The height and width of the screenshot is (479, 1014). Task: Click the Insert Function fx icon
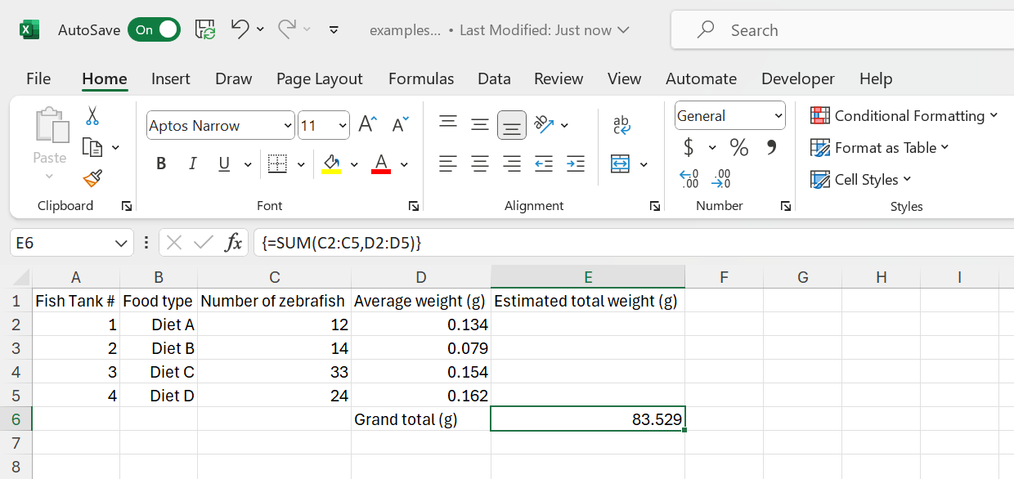pos(234,243)
